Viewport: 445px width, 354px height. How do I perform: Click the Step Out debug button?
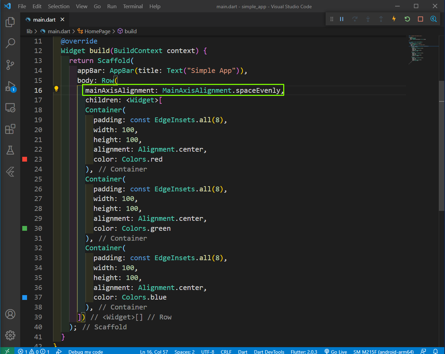tap(381, 19)
